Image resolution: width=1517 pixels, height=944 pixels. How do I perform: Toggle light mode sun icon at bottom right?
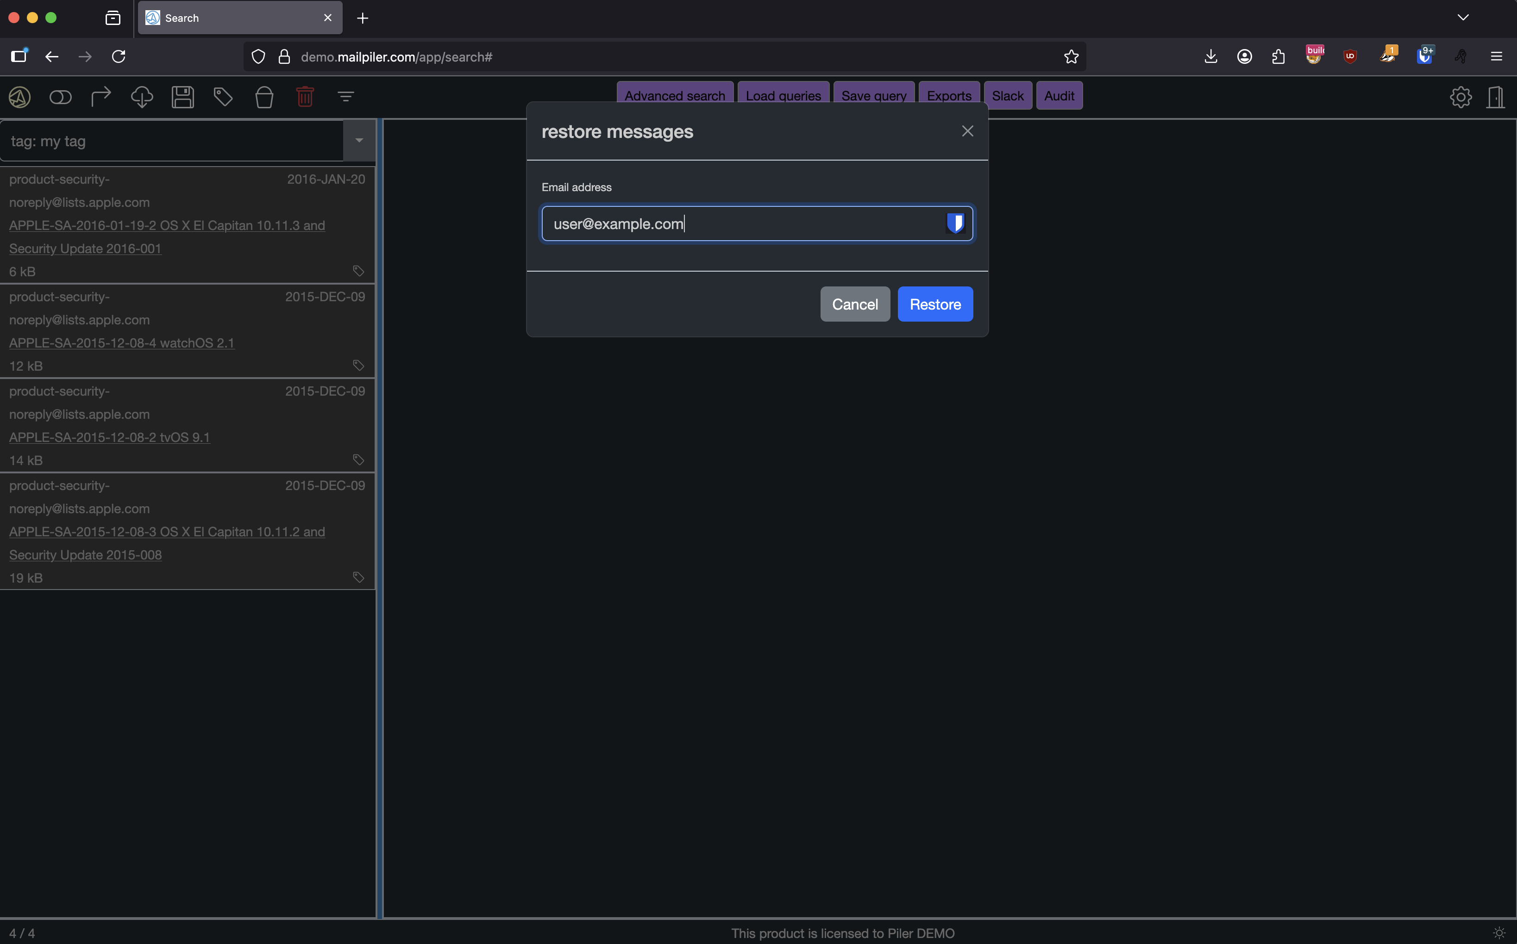1499,933
